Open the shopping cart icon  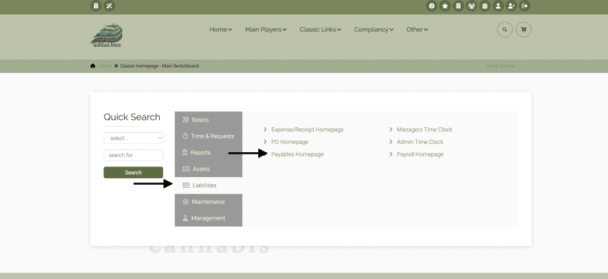click(x=523, y=29)
